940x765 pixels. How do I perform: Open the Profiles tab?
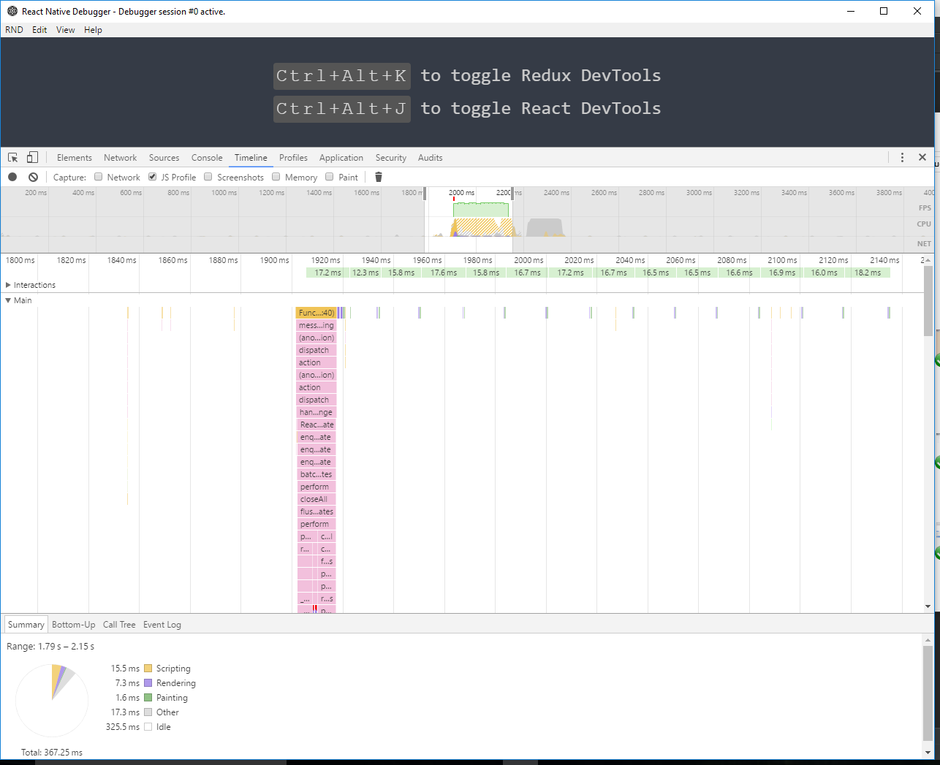click(293, 158)
